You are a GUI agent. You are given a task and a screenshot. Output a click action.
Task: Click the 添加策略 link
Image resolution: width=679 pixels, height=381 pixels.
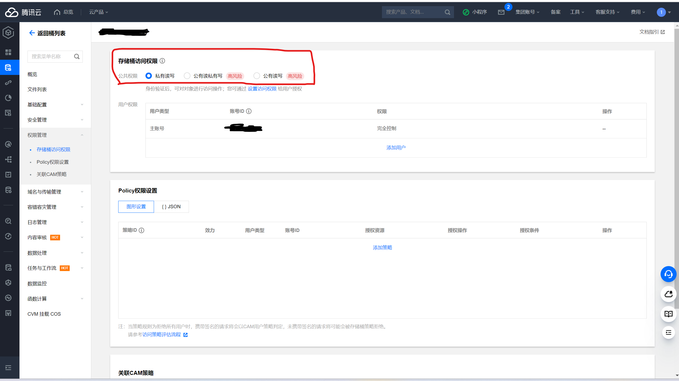point(382,247)
